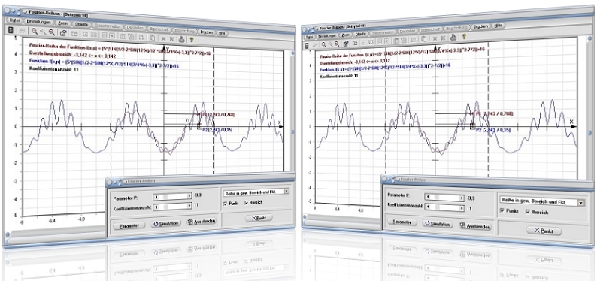Click the lightbulb hint icon in left toolbar
The image size is (597, 281).
(x=192, y=38)
